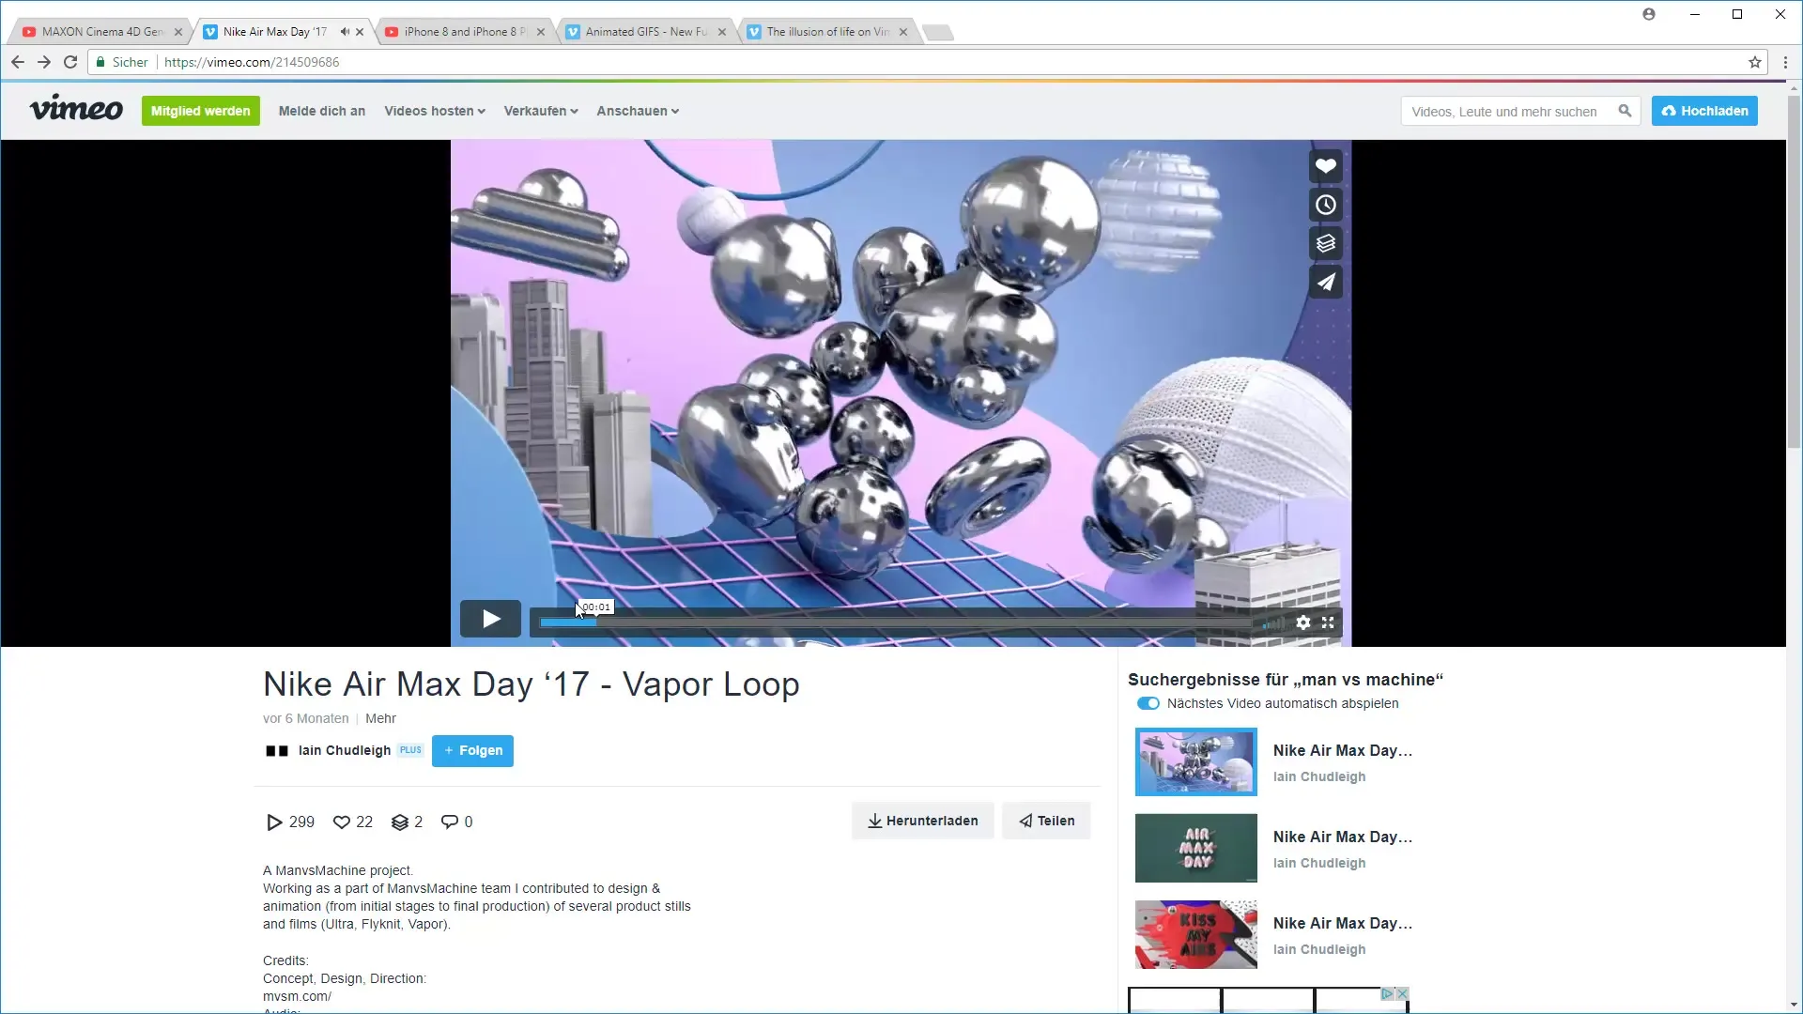Screen dimensions: 1803x1014
Task: Click the 299 plays icon
Action: 274,822
